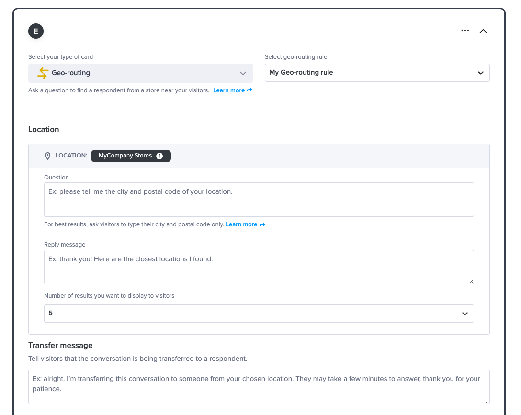Click the Select geo-routing rule label
Image resolution: width=521 pixels, height=415 pixels.
click(x=296, y=57)
